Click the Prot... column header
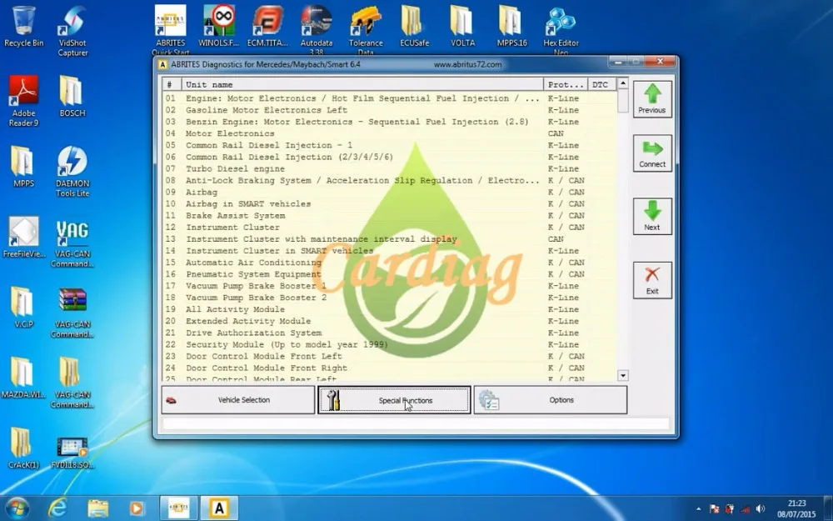This screenshot has width=833, height=521. [x=566, y=84]
